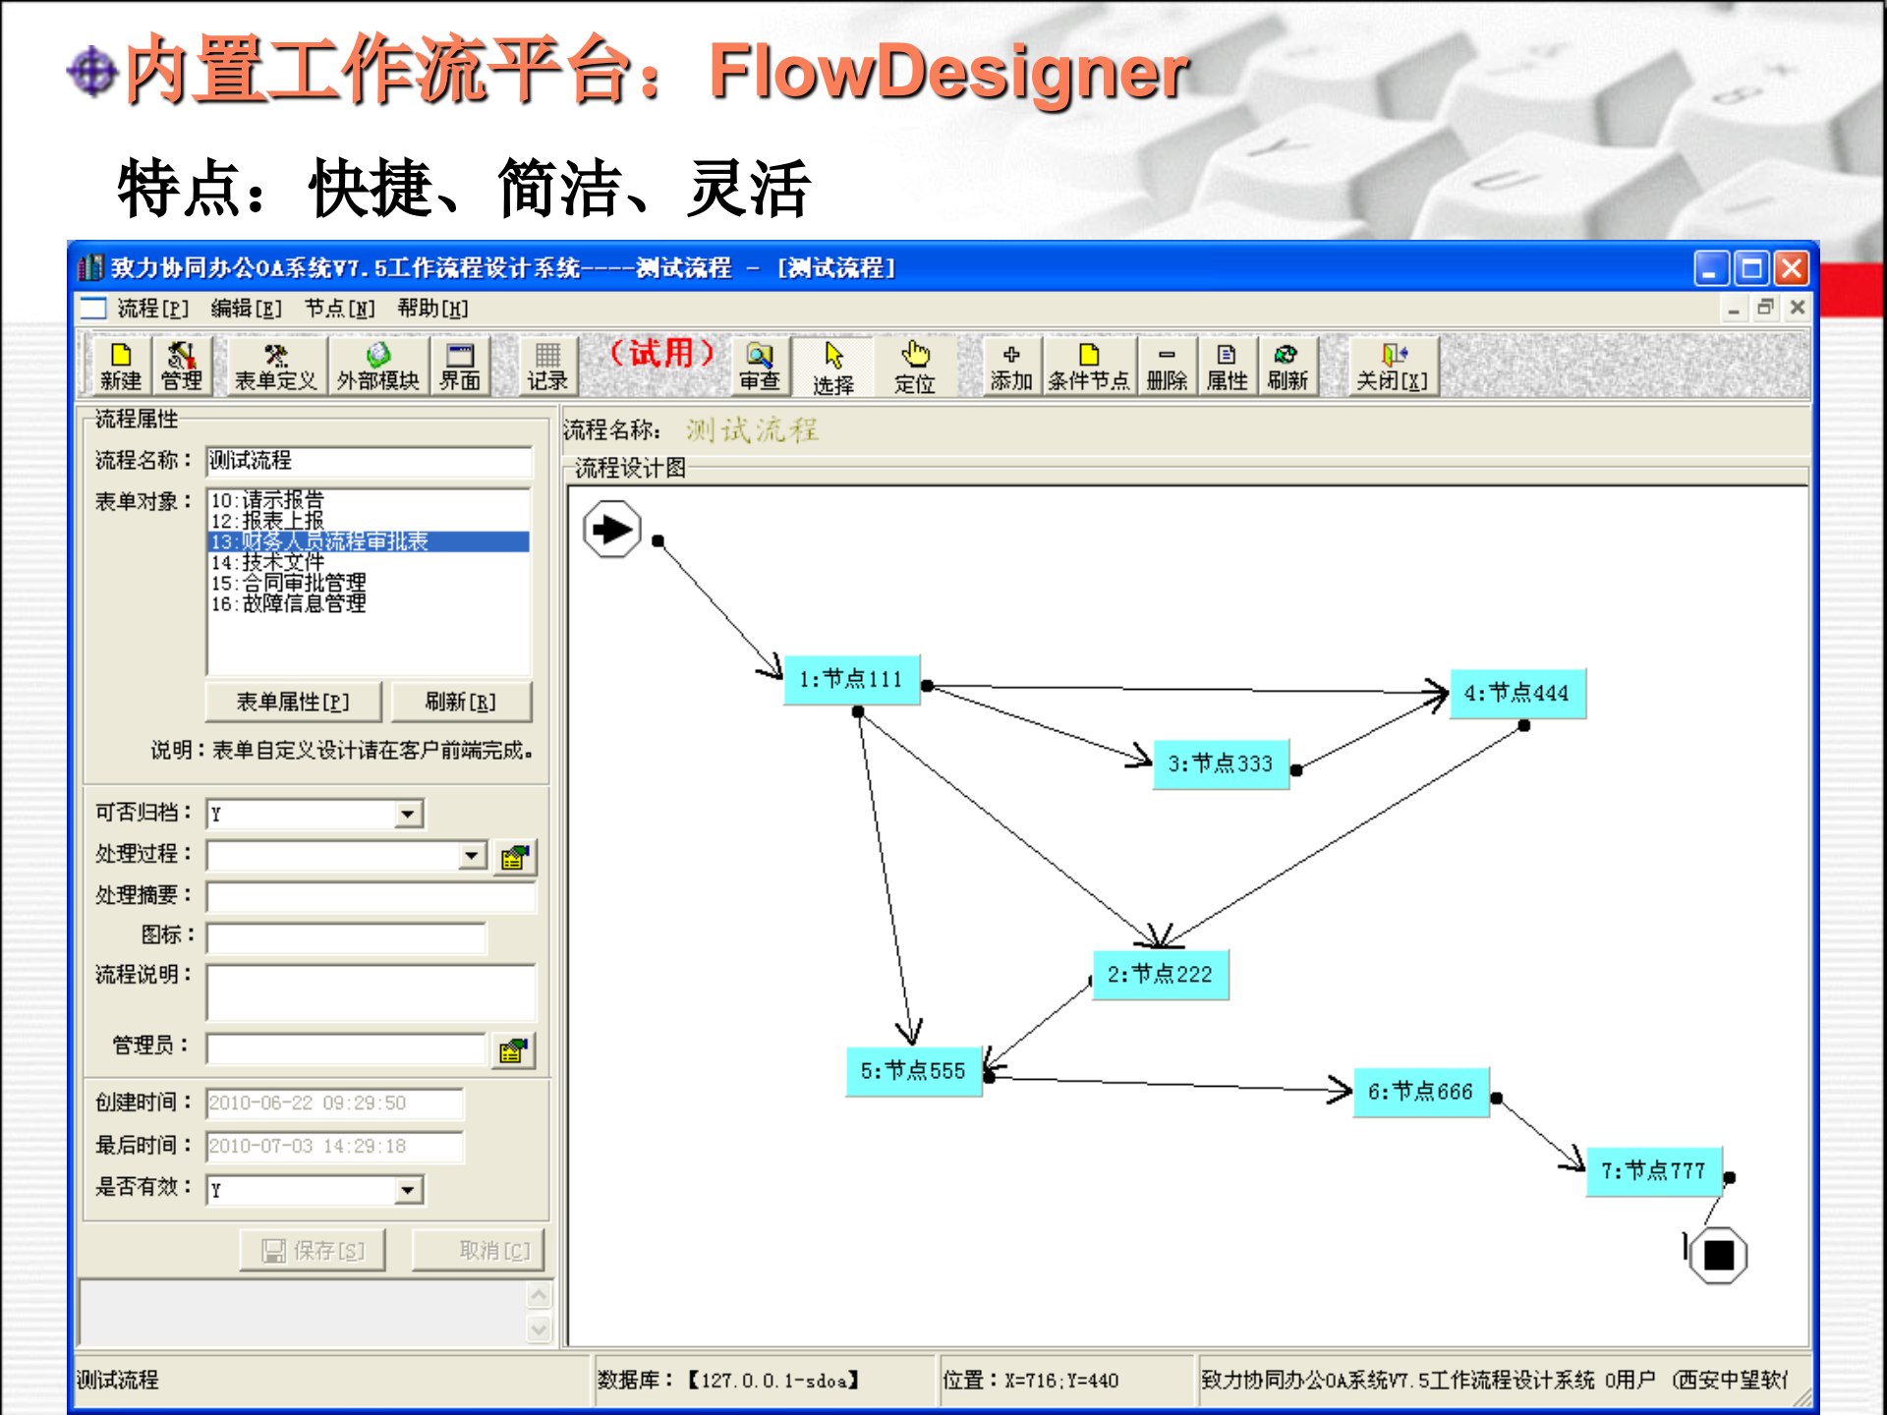
Task: Click the 刷新[R] button under form list
Action: [x=460, y=702]
